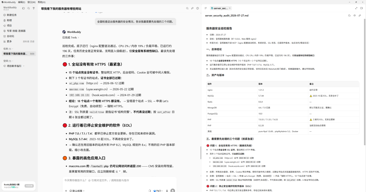Image resolution: width=366 pixels, height=192 pixels.
Task: Click heading 2. 运行着已停止安全维护的软件
Action: pyautogui.click(x=100, y=126)
